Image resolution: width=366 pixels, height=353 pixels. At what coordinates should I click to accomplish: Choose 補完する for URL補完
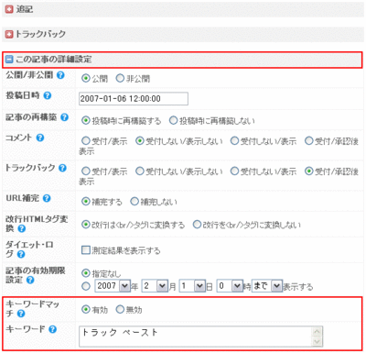[86, 202]
